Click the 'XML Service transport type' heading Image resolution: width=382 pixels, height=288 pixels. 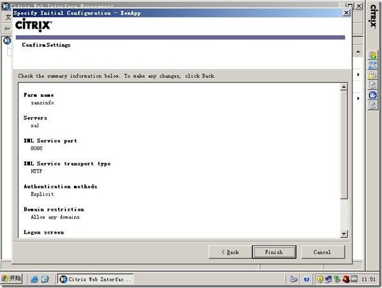click(67, 163)
